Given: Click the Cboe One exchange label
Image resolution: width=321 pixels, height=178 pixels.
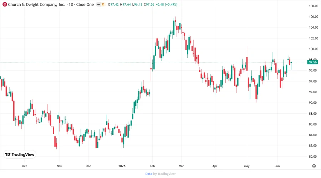Looking at the screenshot, I should (85, 4).
